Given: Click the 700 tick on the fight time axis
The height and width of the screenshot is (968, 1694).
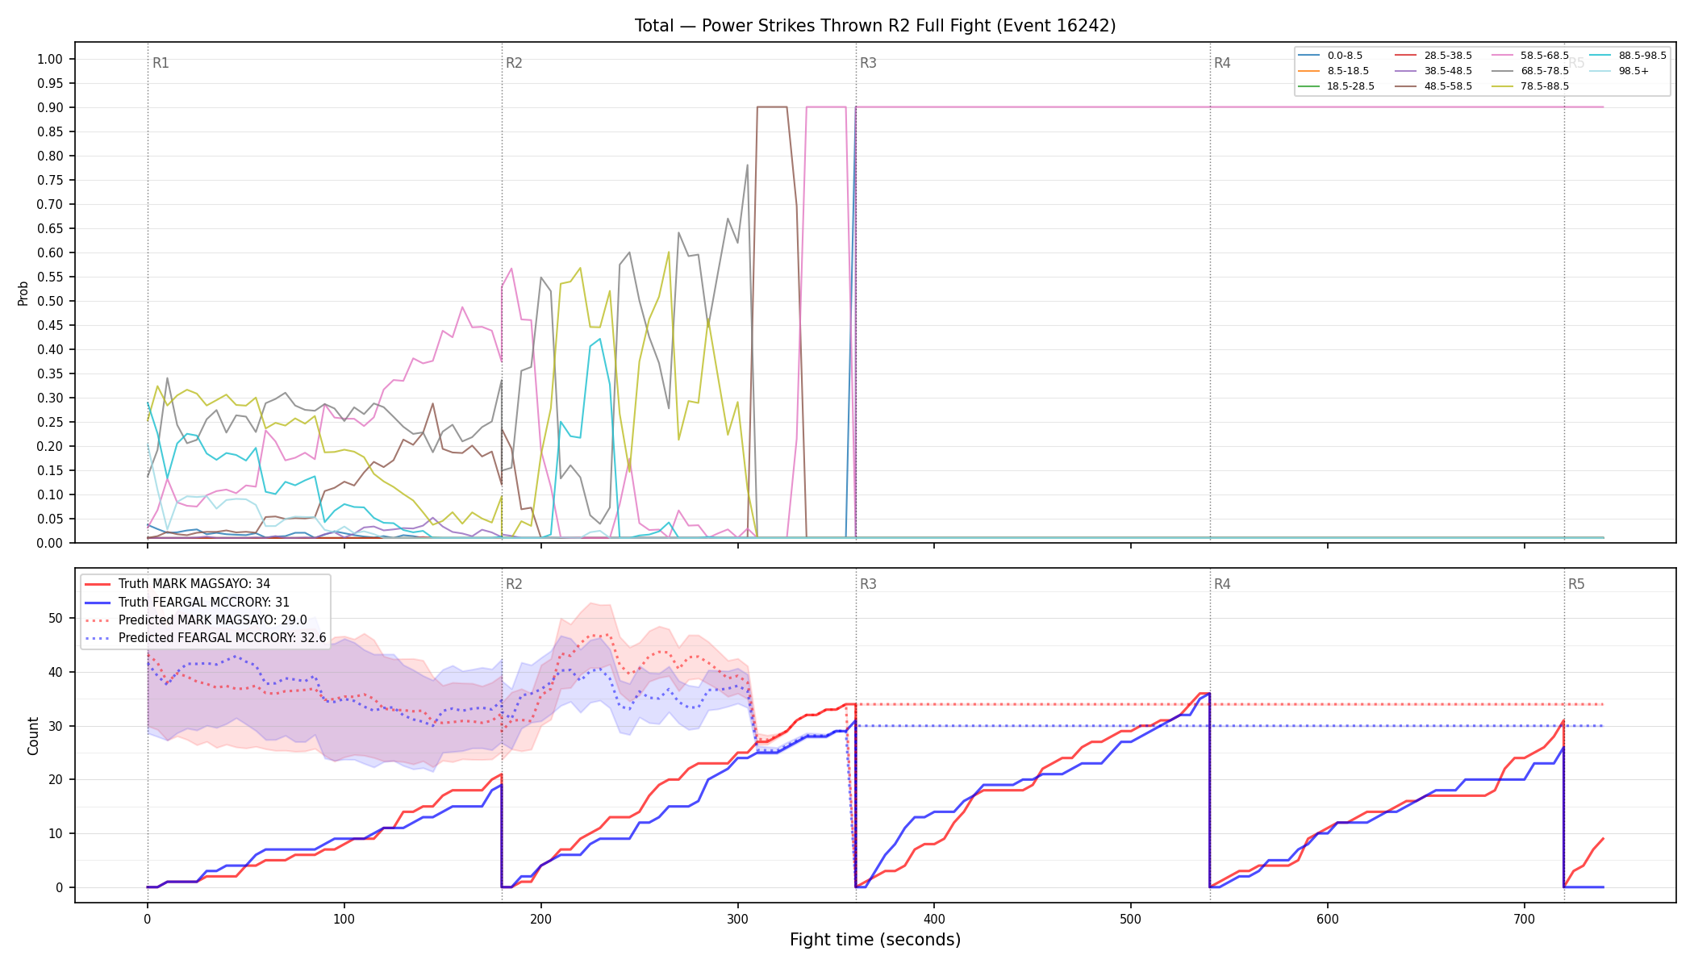Looking at the screenshot, I should 1525,919.
